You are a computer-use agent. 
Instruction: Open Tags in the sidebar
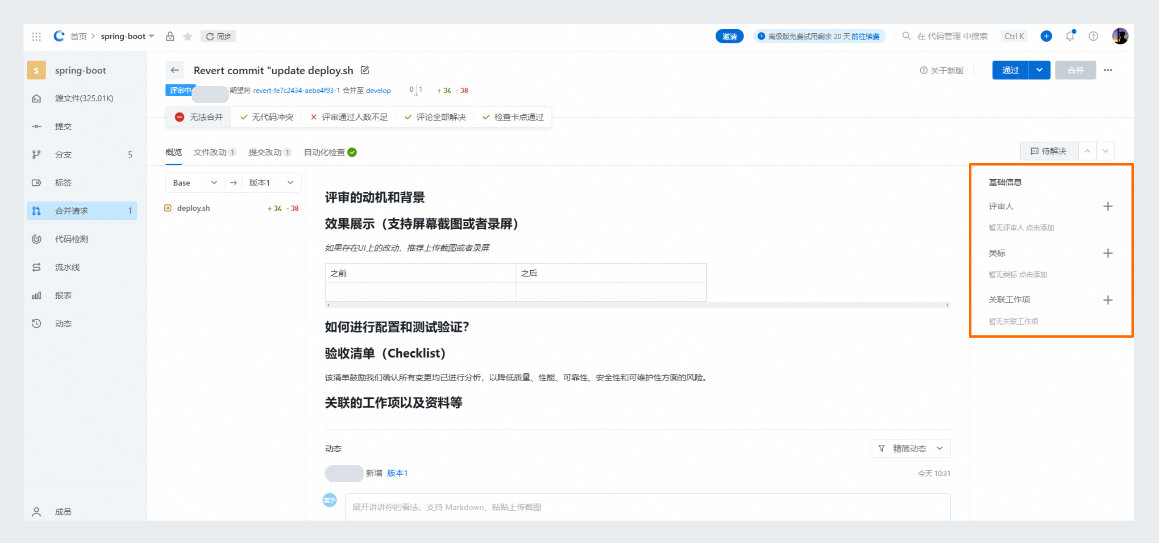pyautogui.click(x=82, y=183)
